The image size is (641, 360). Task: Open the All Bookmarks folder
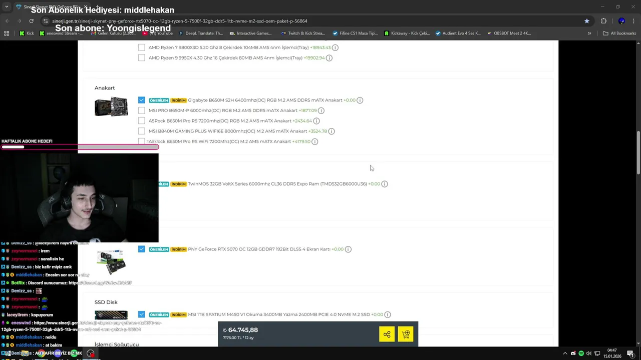click(619, 33)
